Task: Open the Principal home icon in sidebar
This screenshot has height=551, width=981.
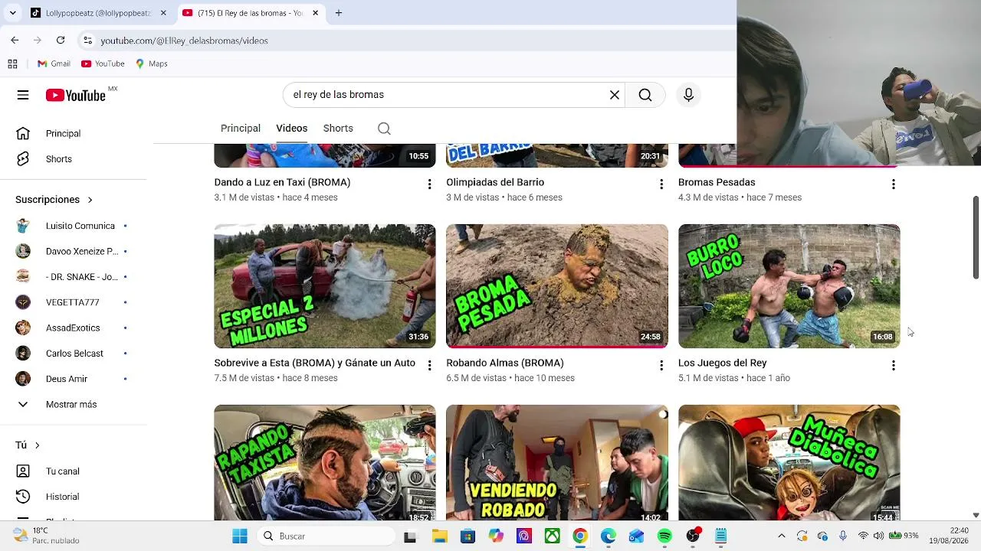Action: (23, 133)
